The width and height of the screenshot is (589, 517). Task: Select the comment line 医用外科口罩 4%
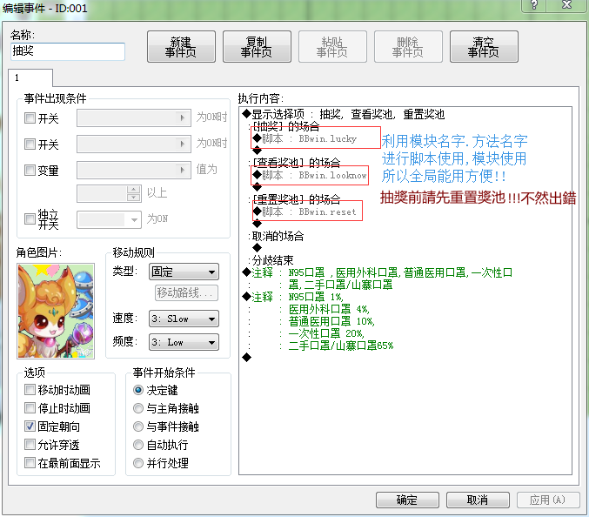tap(329, 309)
